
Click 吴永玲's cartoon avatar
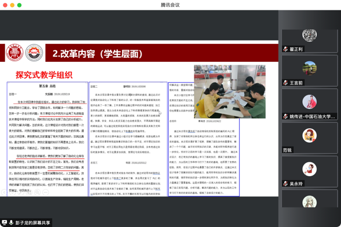tap(309, 169)
